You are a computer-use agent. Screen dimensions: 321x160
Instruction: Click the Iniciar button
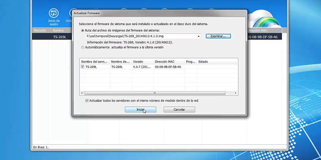140,110
